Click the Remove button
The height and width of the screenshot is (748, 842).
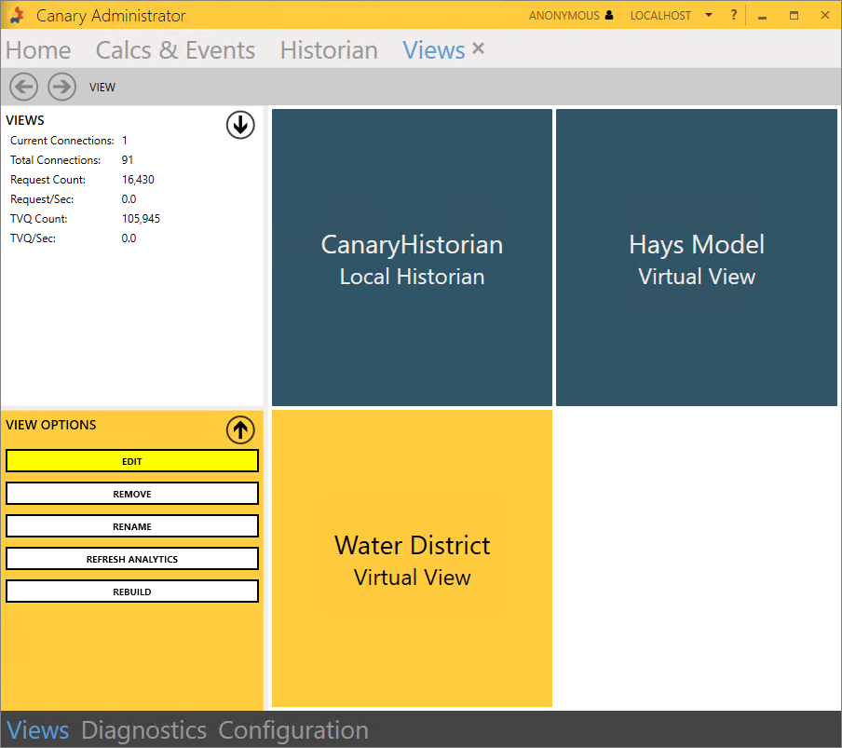click(132, 494)
